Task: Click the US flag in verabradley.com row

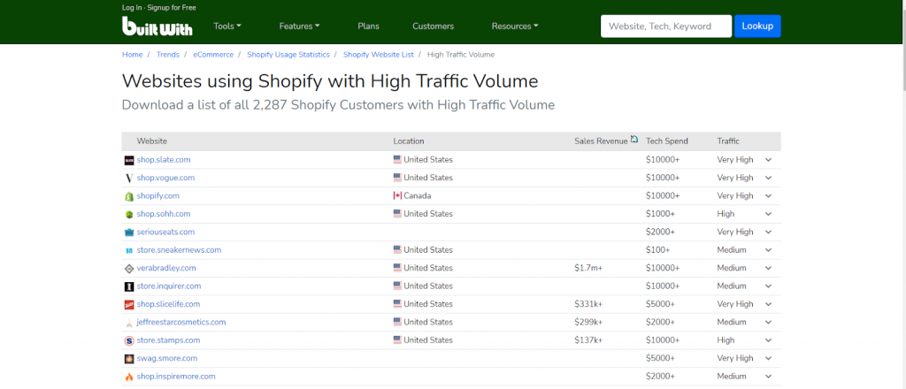Action: tap(397, 268)
